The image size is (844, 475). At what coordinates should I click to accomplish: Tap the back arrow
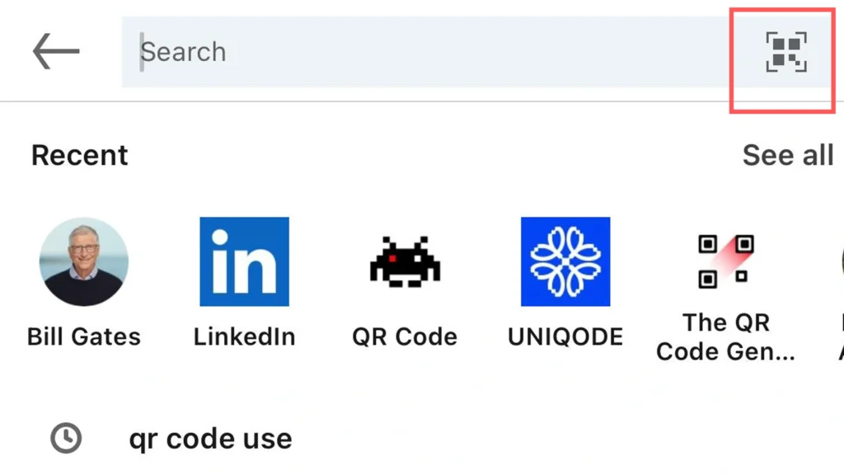pyautogui.click(x=56, y=52)
